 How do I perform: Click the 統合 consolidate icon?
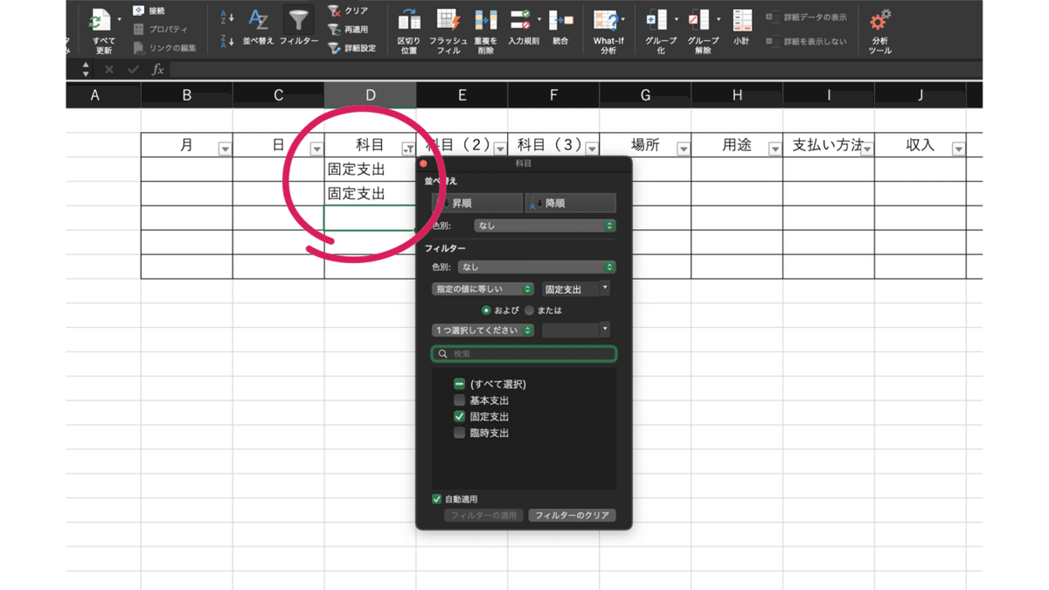pyautogui.click(x=560, y=20)
